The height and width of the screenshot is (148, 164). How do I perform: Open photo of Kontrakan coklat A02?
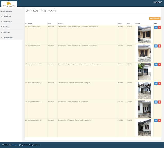click(x=144, y=53)
